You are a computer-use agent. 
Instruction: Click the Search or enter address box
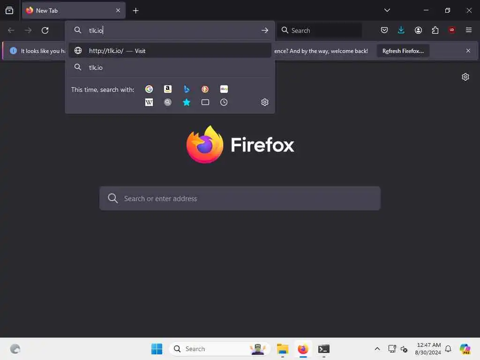(x=240, y=198)
